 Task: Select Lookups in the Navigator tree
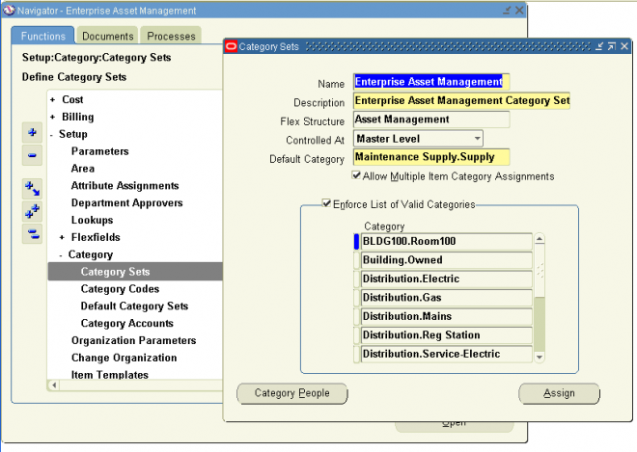tap(93, 220)
